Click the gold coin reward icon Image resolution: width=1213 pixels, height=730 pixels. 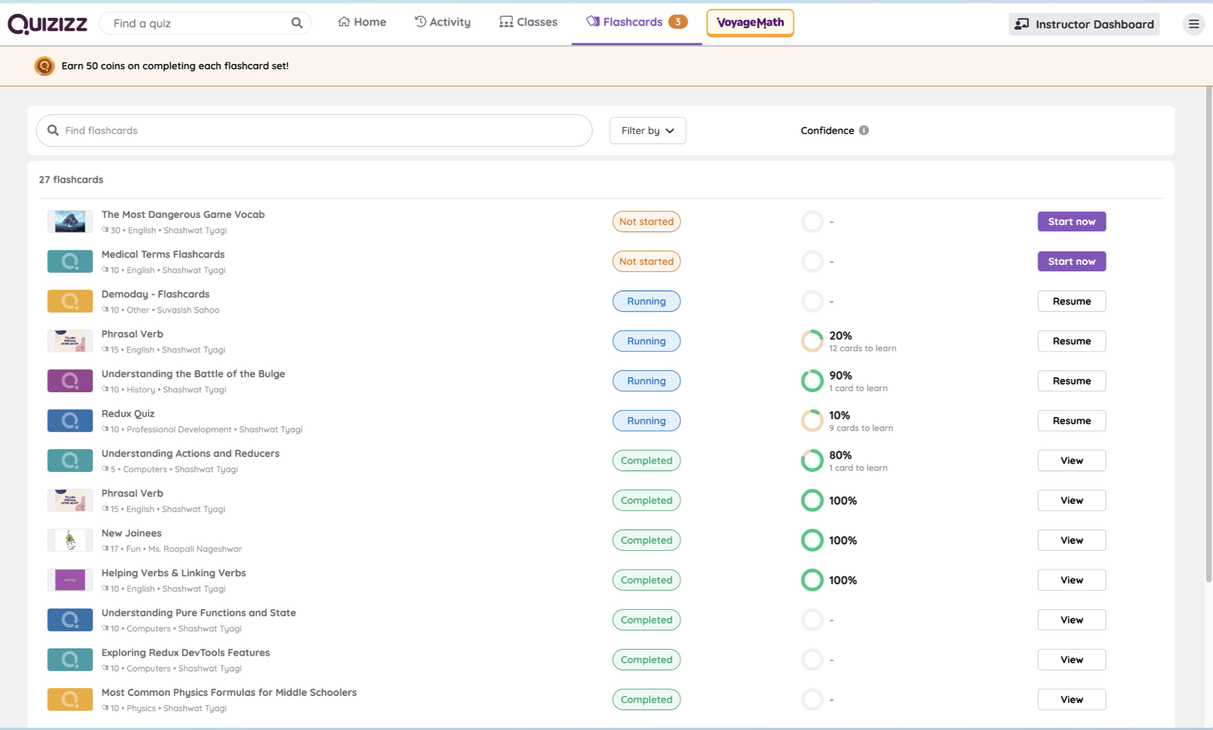click(x=44, y=66)
